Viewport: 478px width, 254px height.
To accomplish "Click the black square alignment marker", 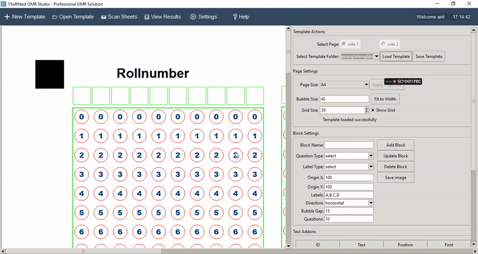I will (x=50, y=75).
